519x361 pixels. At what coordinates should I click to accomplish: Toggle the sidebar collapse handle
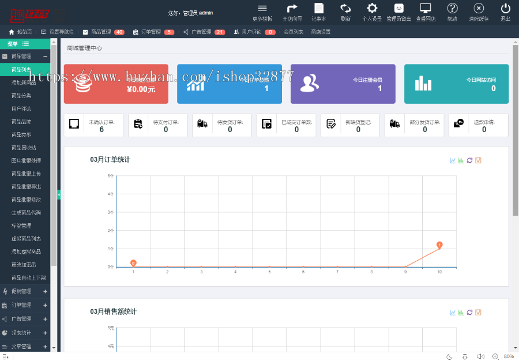click(x=59, y=195)
